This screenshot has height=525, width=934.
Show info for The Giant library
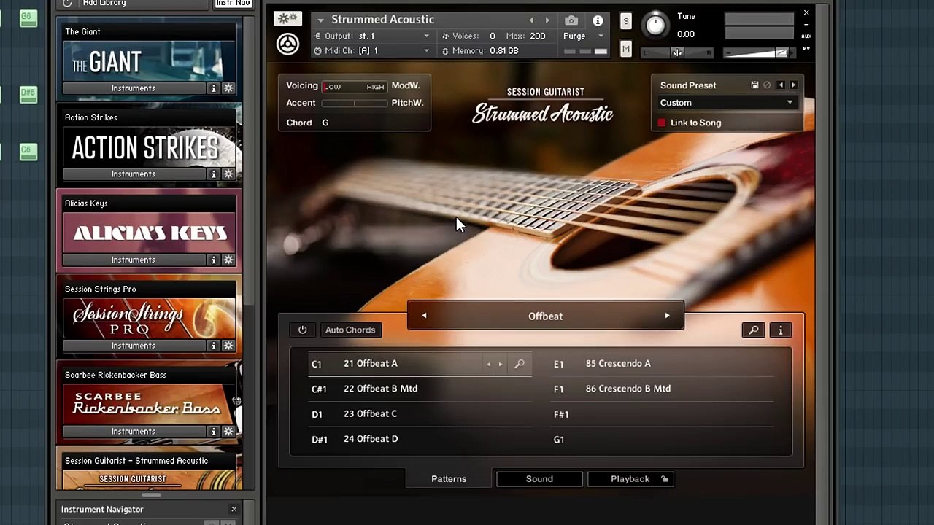tap(214, 88)
